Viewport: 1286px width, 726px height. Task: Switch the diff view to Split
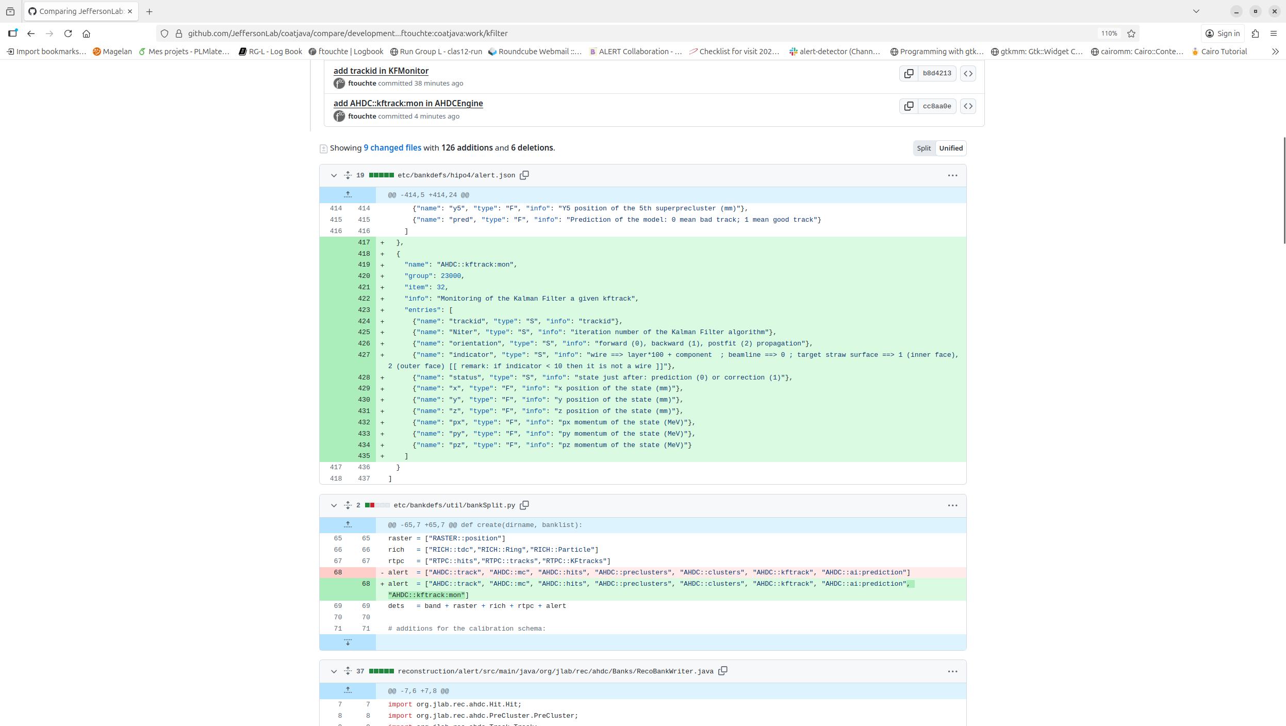coord(924,148)
